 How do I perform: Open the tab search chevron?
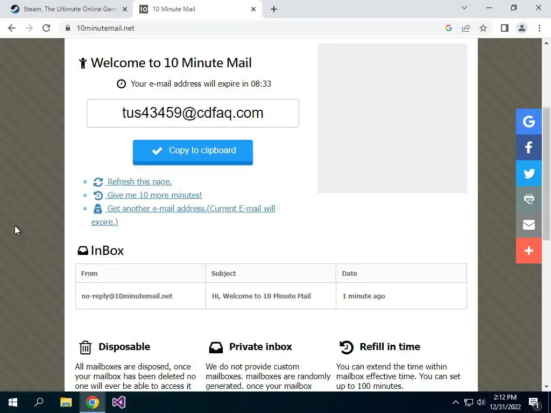coord(464,8)
